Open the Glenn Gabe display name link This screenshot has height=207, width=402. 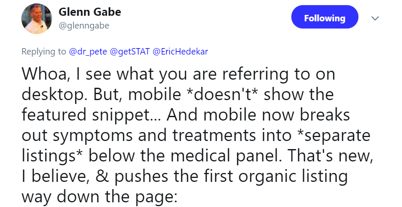(x=90, y=12)
